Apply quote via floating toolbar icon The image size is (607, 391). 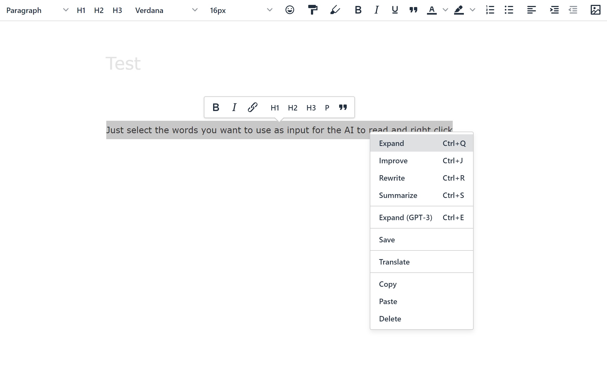pos(343,107)
